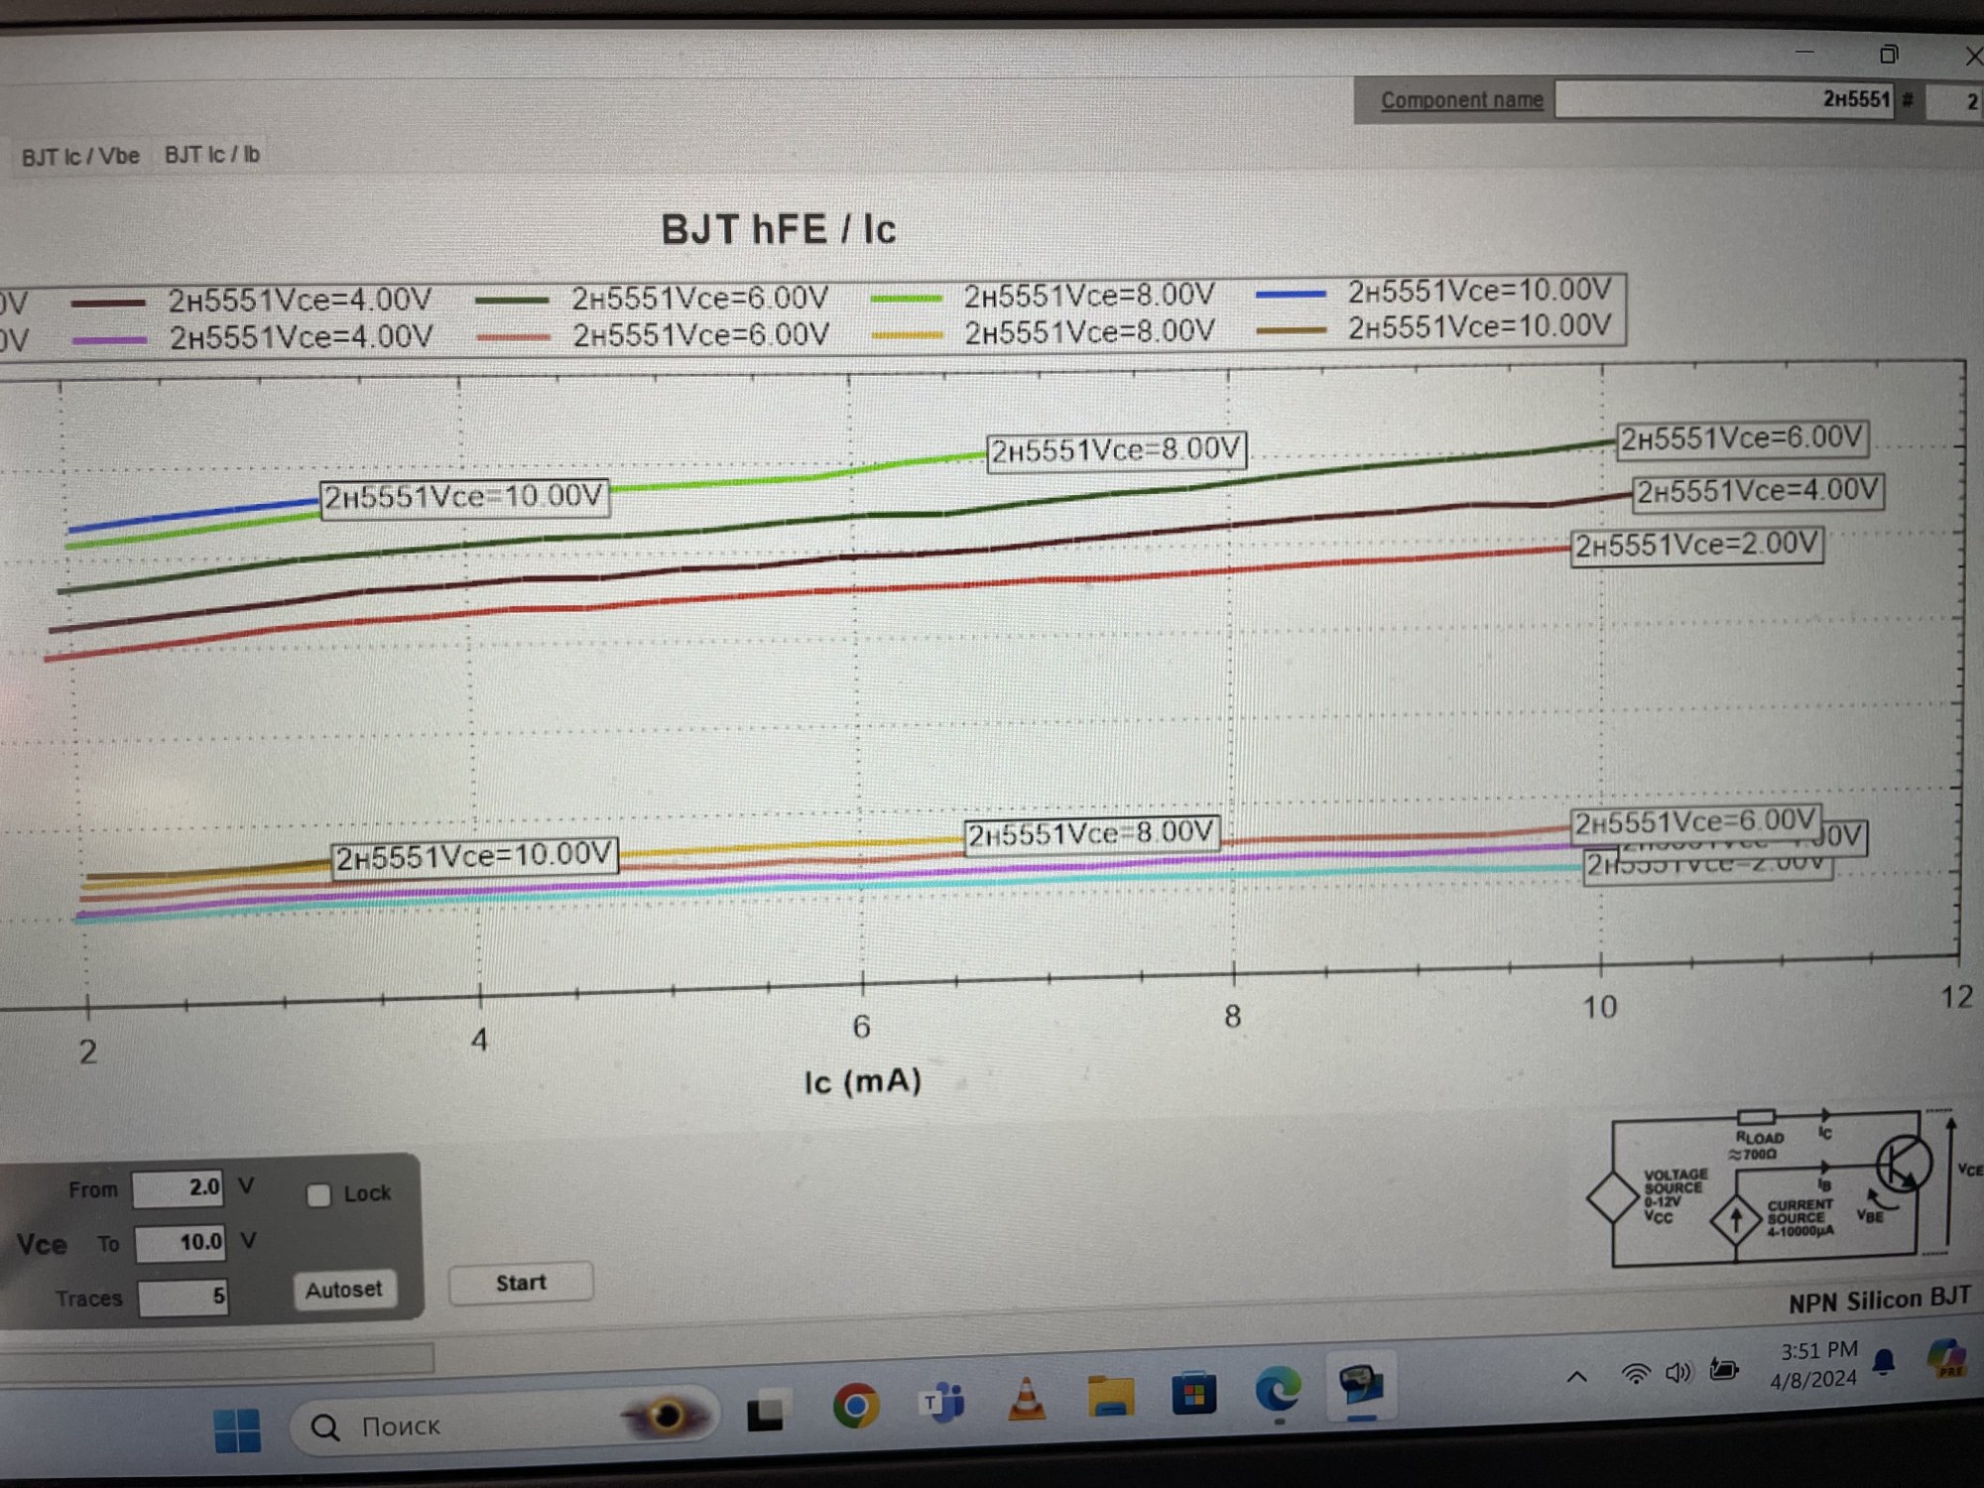The height and width of the screenshot is (1488, 1984).
Task: Click lower curve label 2н5551Vce=8.00V
Action: (x=1091, y=833)
